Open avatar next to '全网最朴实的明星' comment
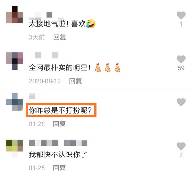The width and height of the screenshot is (192, 174). (x=15, y=61)
